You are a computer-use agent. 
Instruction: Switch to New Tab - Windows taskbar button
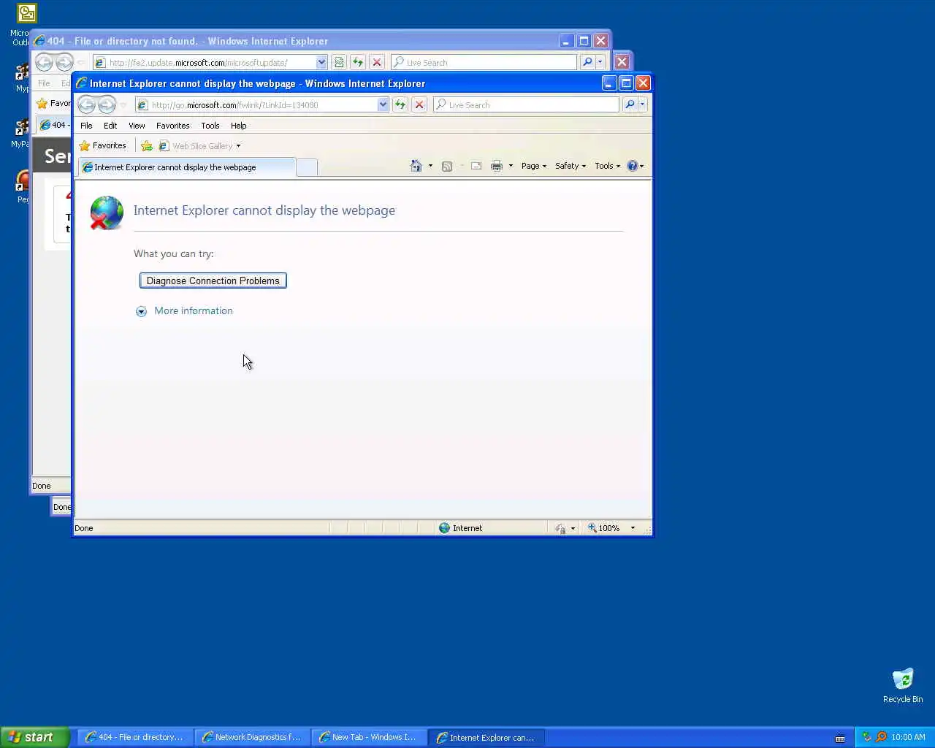coord(369,737)
